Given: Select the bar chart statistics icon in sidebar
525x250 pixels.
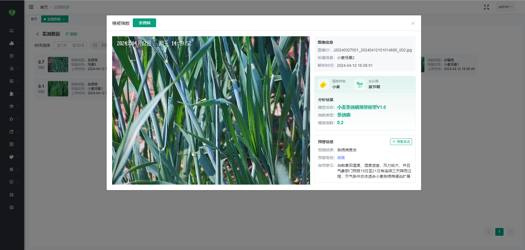Looking at the screenshot, I should pos(12,43).
